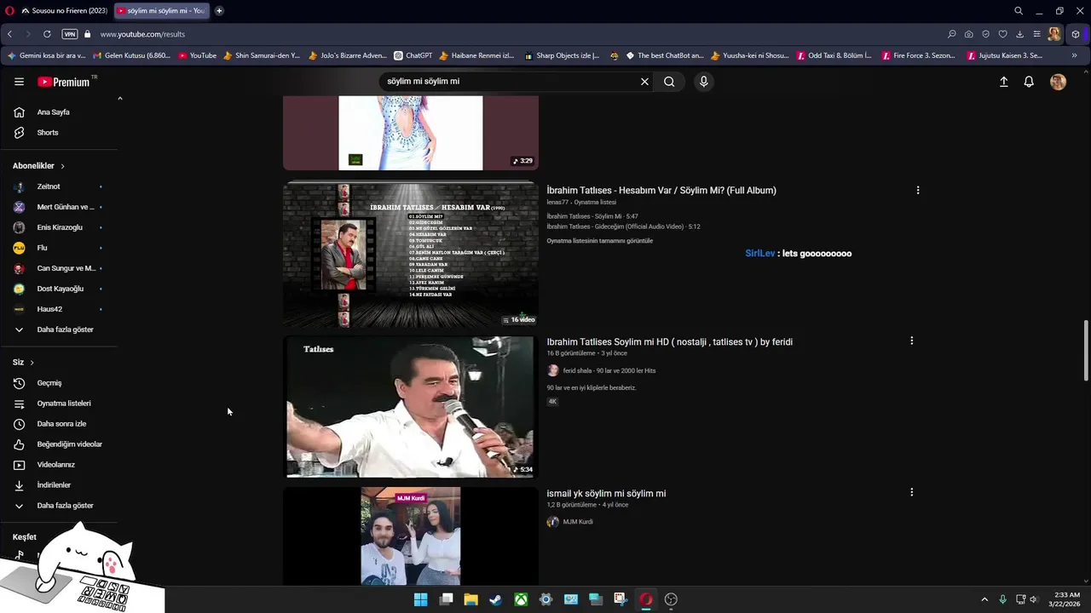Open the ismail yk söylim mi thumbnail
1091x613 pixels.
click(411, 536)
